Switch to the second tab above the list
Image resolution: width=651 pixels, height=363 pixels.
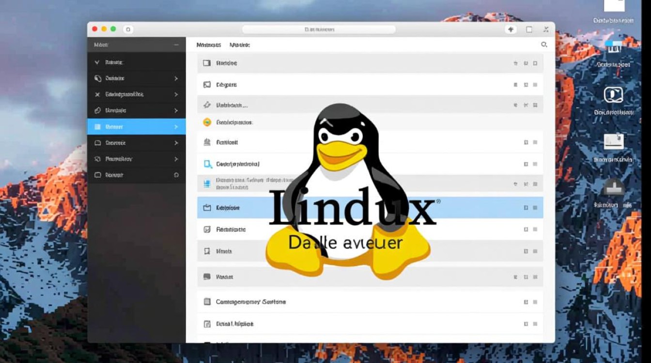[239, 45]
